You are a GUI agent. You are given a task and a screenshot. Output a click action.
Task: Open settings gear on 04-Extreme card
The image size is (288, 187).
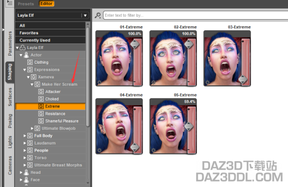coord(99,151)
